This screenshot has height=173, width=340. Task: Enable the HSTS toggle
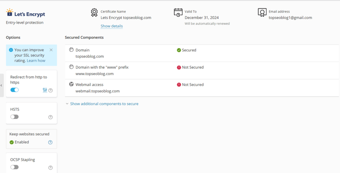[x=15, y=117]
